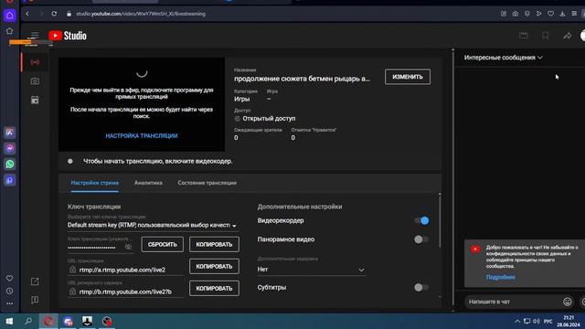Click the rectangle icon left of bookmark

pyautogui.click(x=524, y=36)
